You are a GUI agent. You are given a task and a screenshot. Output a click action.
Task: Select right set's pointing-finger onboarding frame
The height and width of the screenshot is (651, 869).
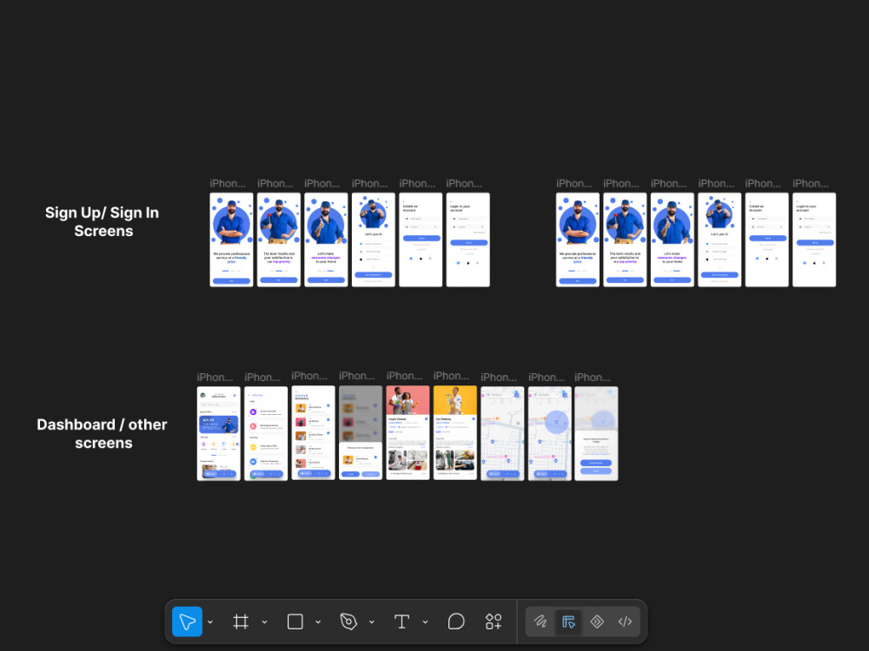tap(673, 240)
